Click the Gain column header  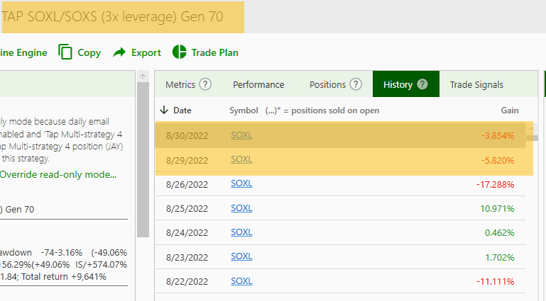[x=509, y=110]
